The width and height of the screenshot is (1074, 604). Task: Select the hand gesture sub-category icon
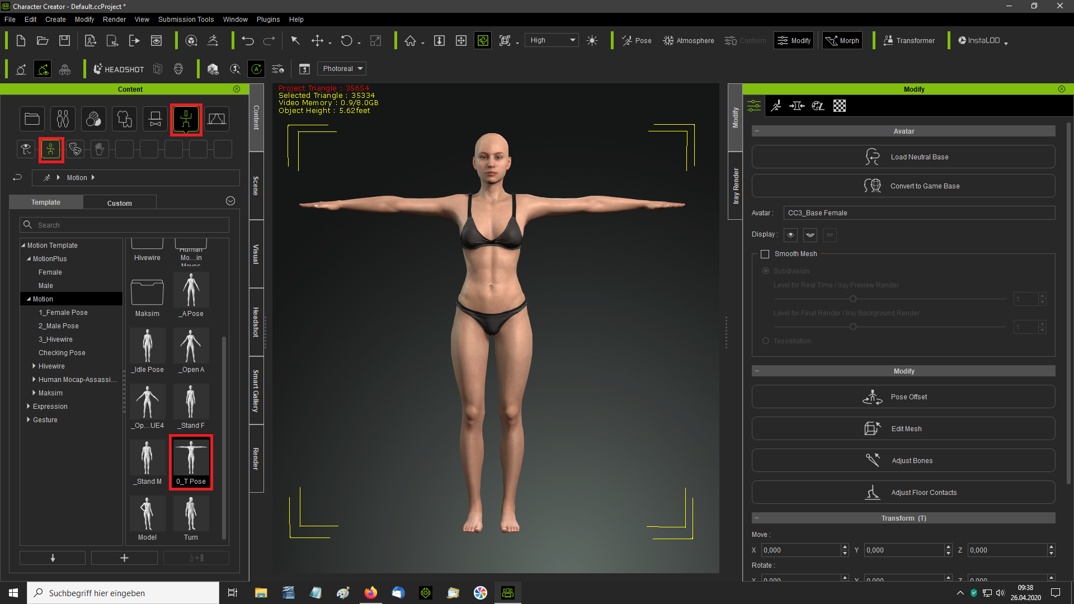(100, 149)
